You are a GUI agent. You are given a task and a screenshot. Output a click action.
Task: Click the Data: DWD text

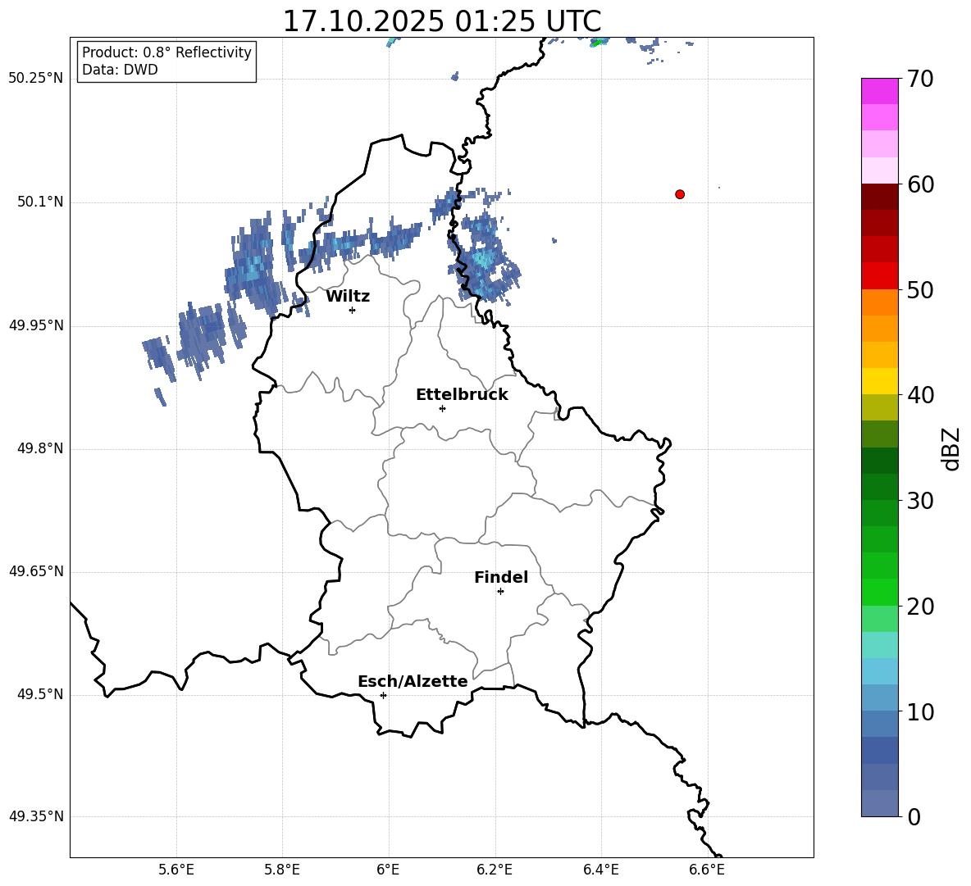tap(120, 70)
